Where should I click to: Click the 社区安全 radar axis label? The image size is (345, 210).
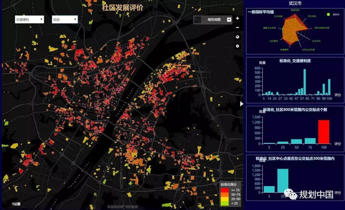pyautogui.click(x=316, y=41)
